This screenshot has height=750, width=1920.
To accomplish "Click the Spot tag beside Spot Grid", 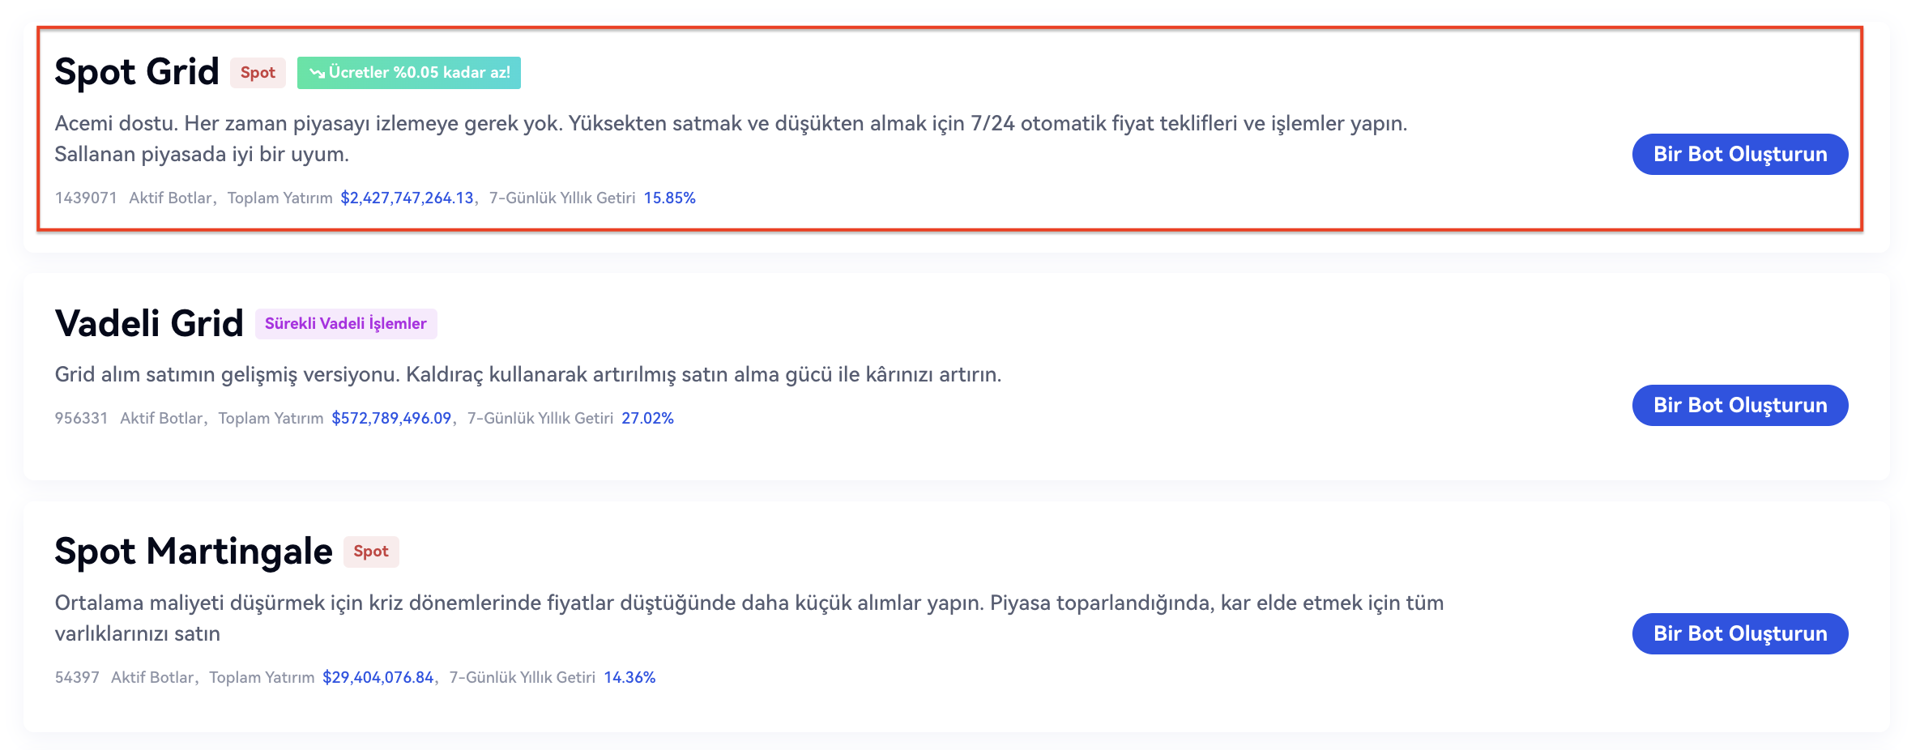I will [258, 73].
